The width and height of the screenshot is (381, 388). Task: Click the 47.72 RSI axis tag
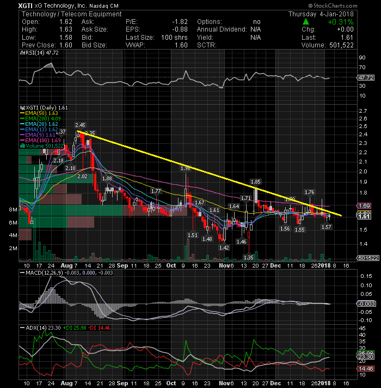click(x=366, y=78)
